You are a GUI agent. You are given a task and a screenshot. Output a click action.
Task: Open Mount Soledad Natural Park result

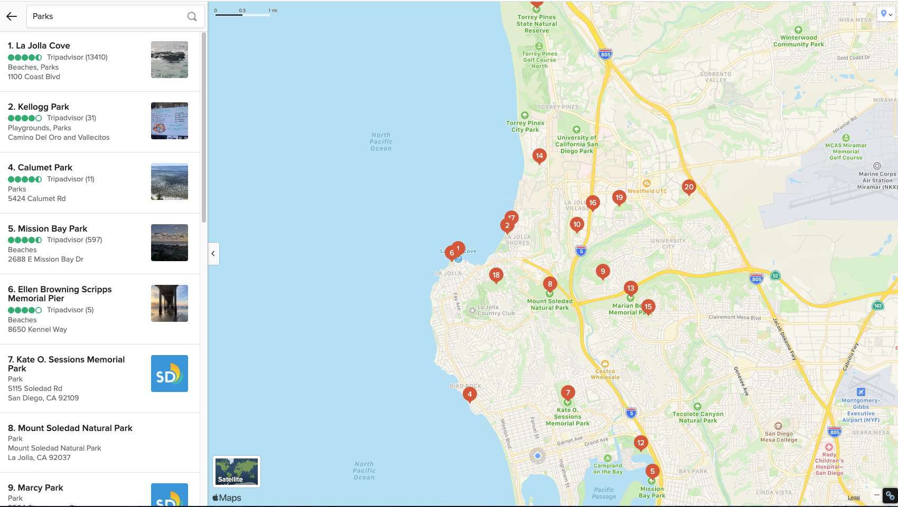(70, 428)
